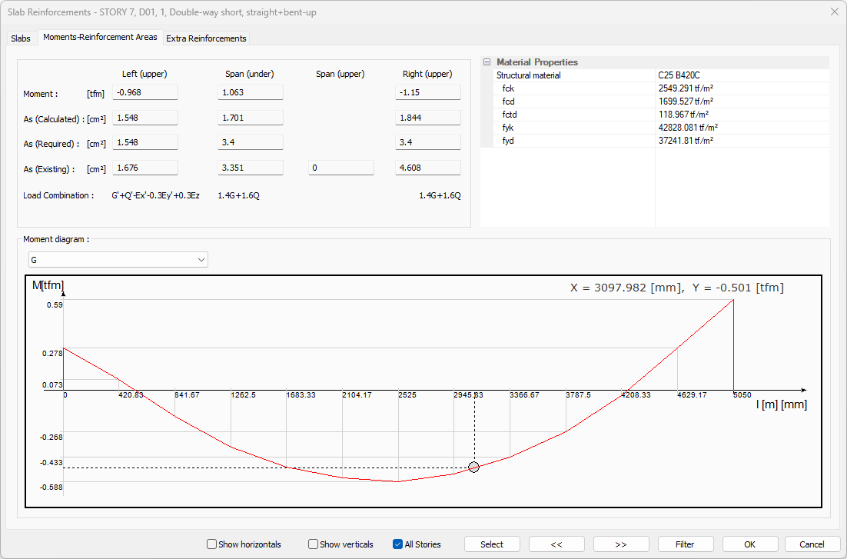Click the Right upper As Existing field 4.608

428,168
